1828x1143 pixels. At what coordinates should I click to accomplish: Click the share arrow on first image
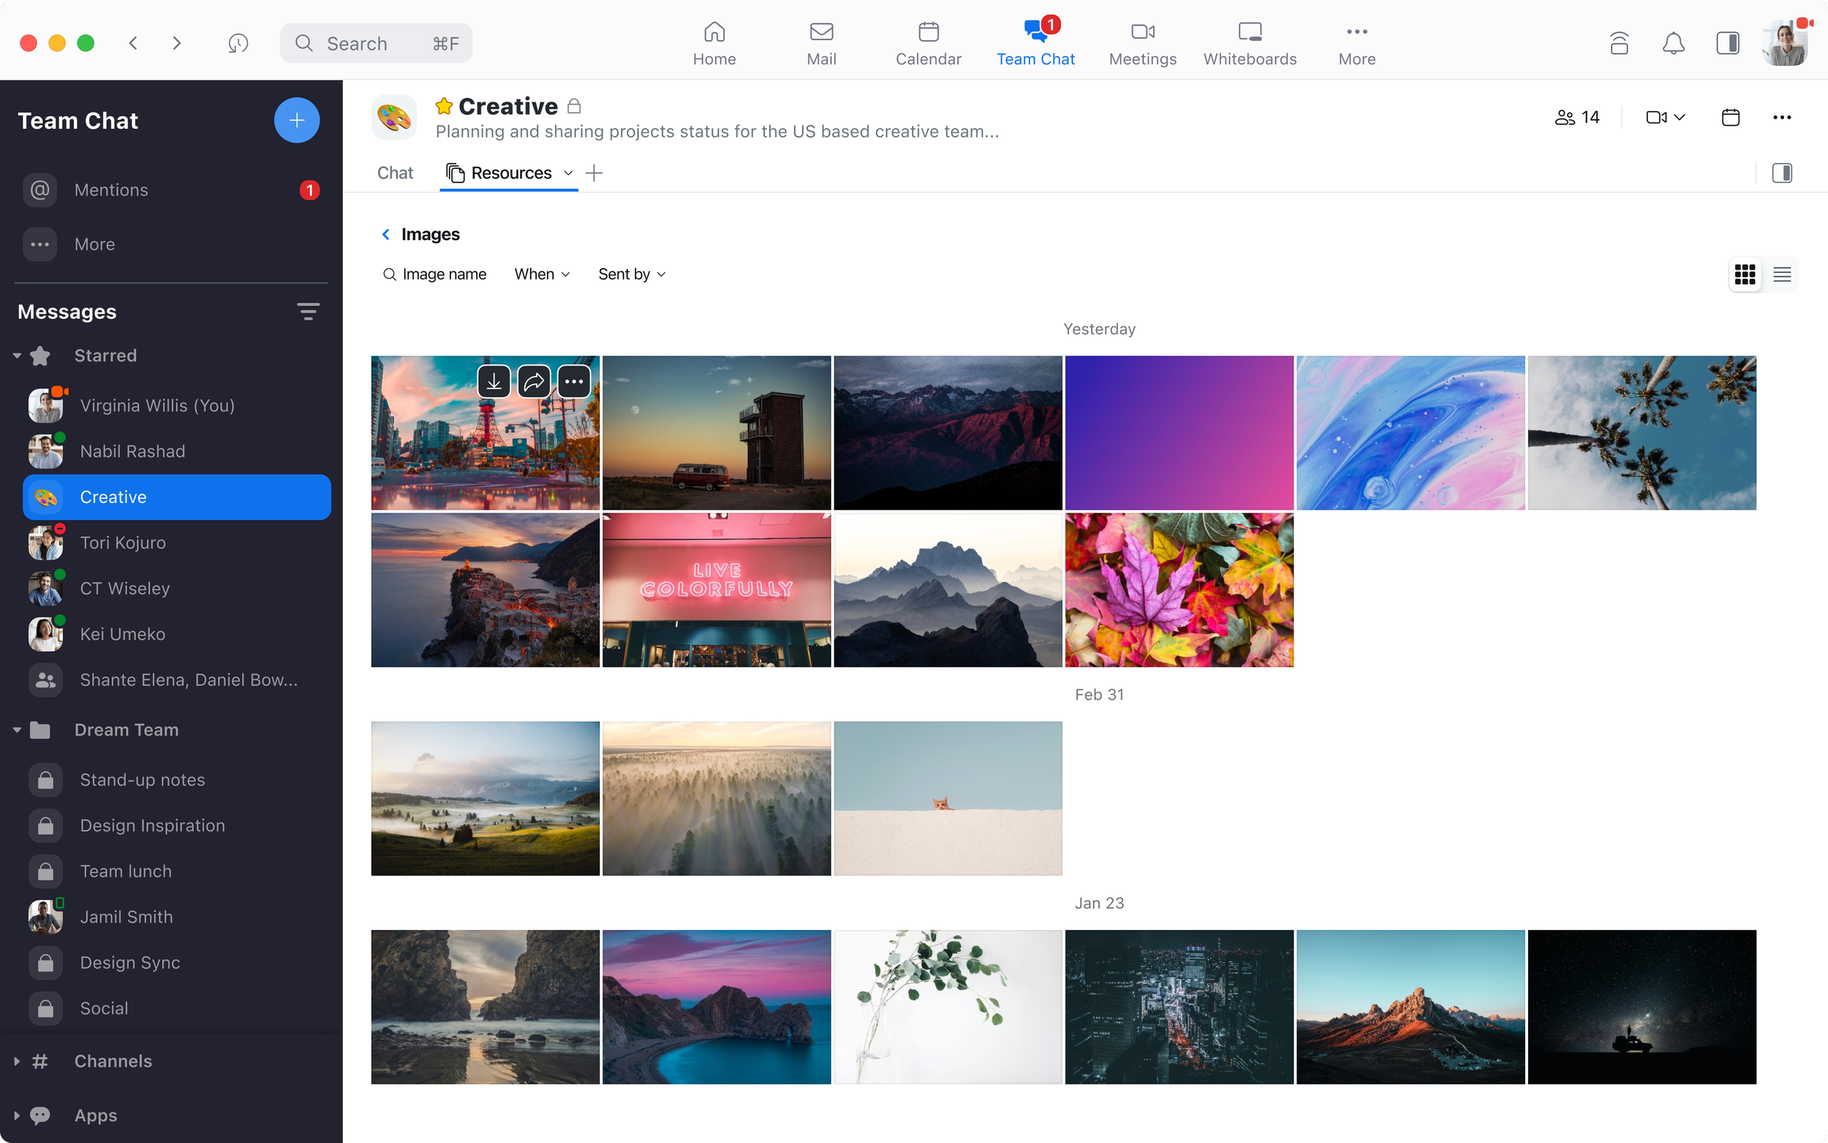(534, 382)
